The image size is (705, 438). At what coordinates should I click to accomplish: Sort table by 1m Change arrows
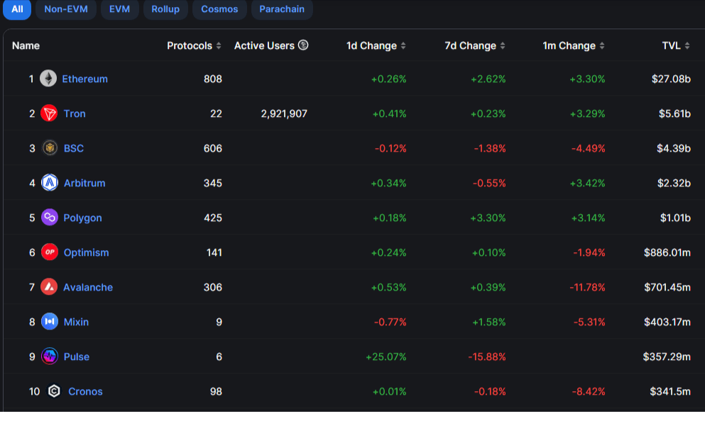click(x=602, y=46)
